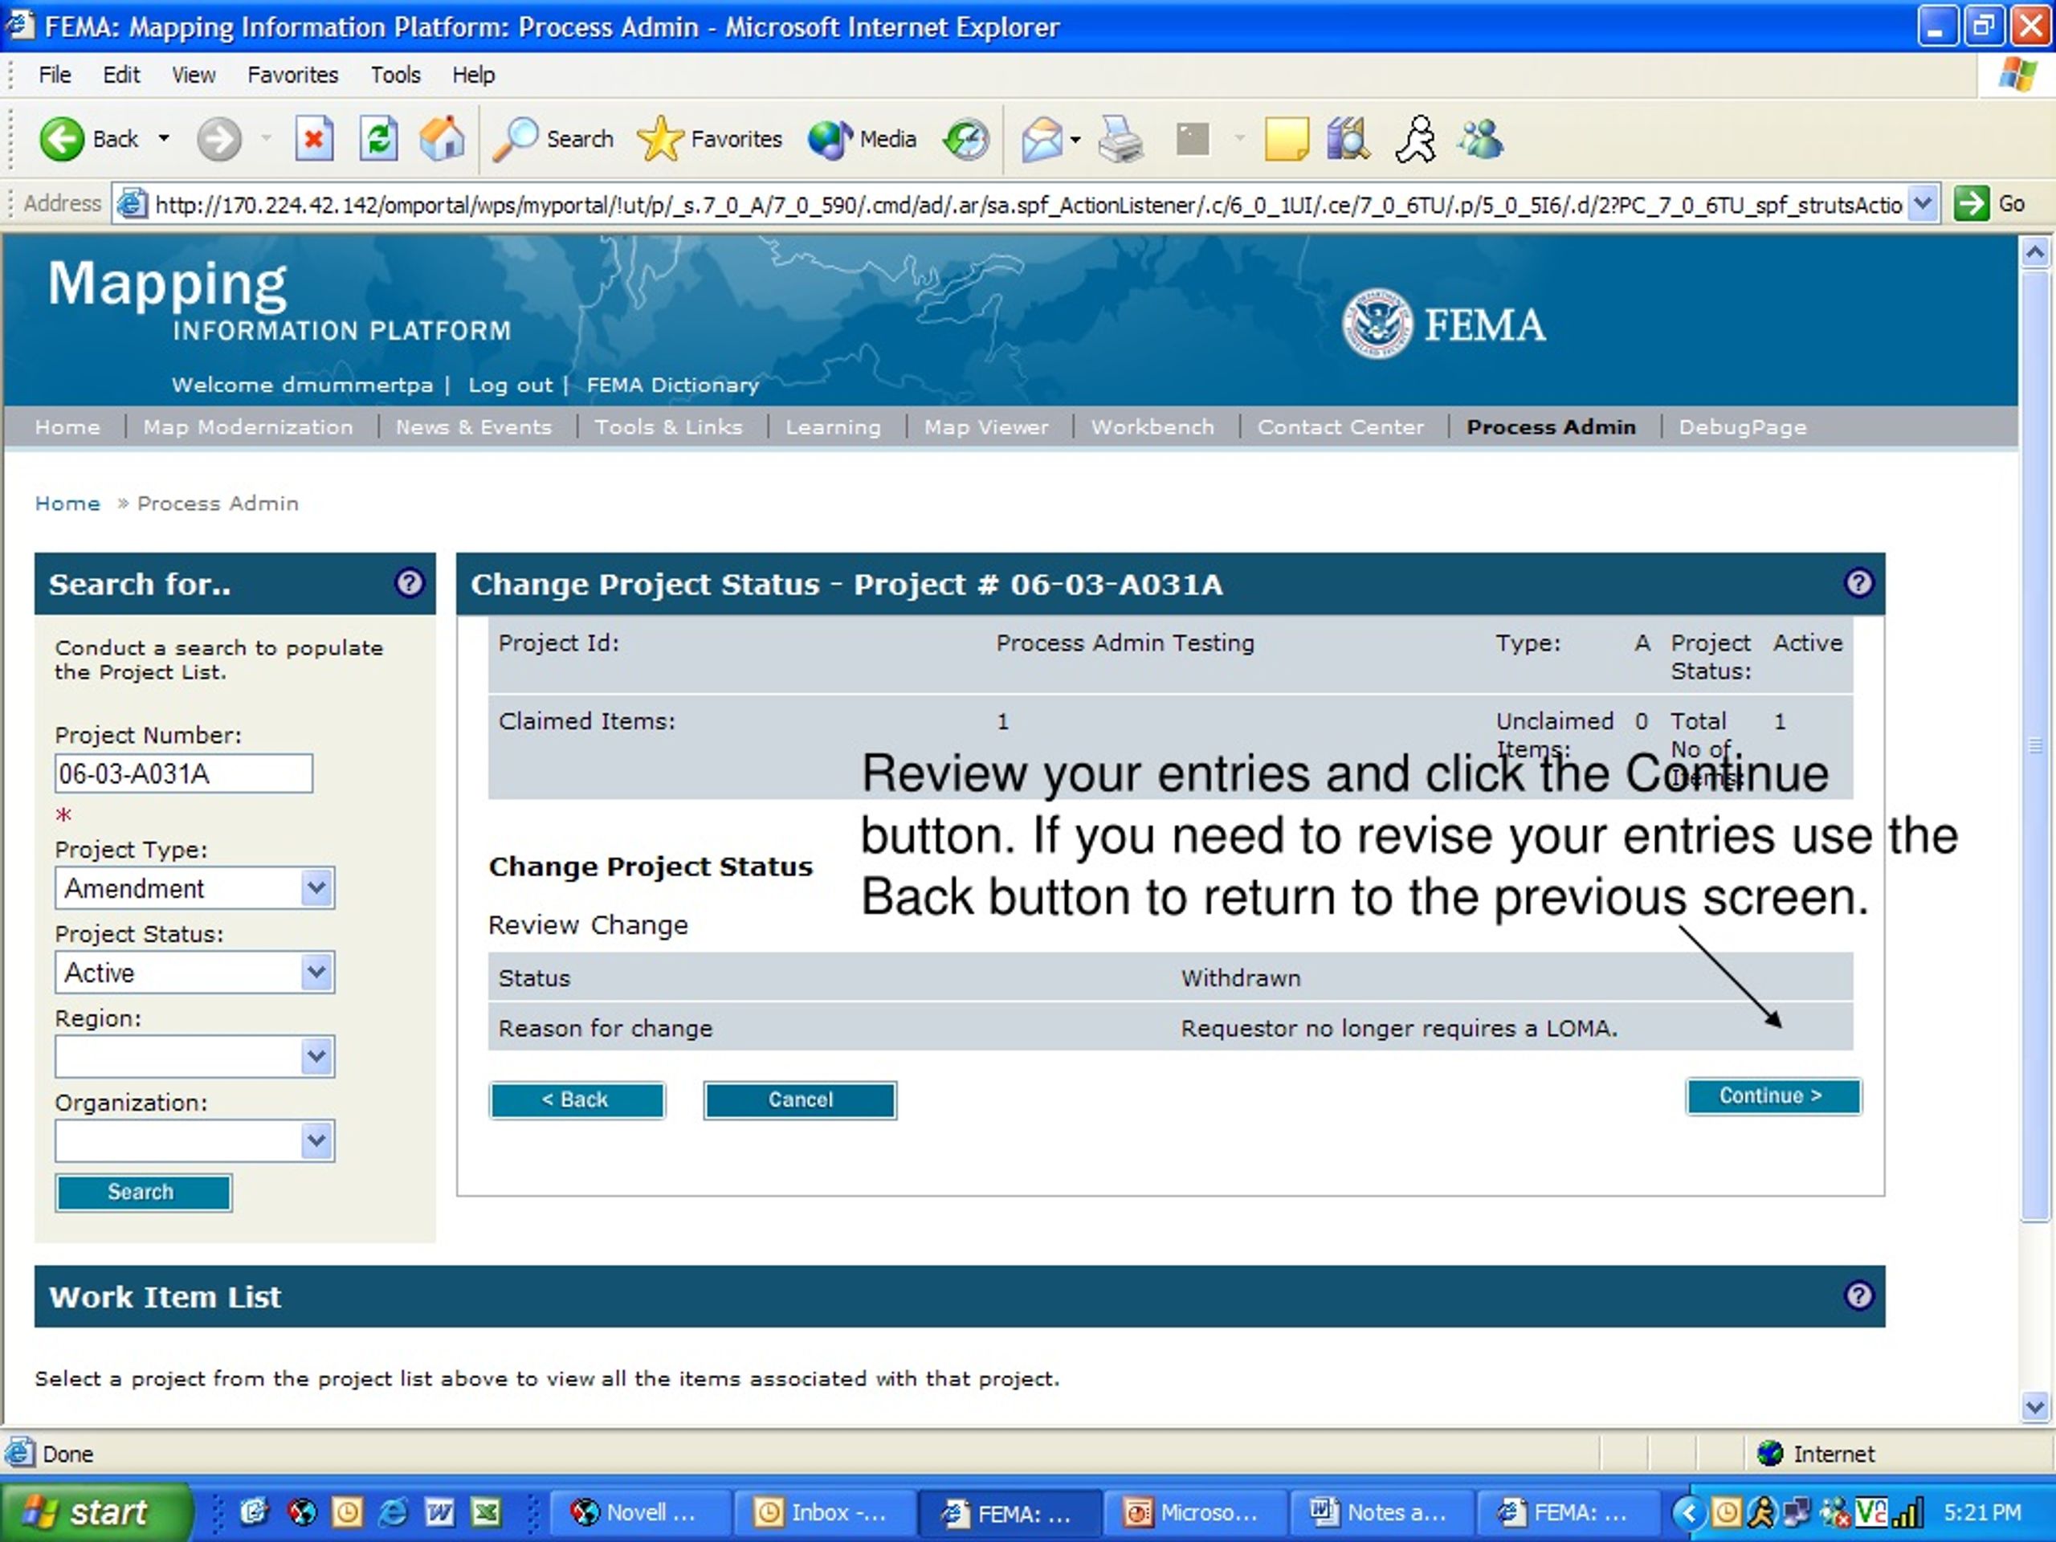
Task: Click the yellow note Discuss icon
Action: [1287, 140]
